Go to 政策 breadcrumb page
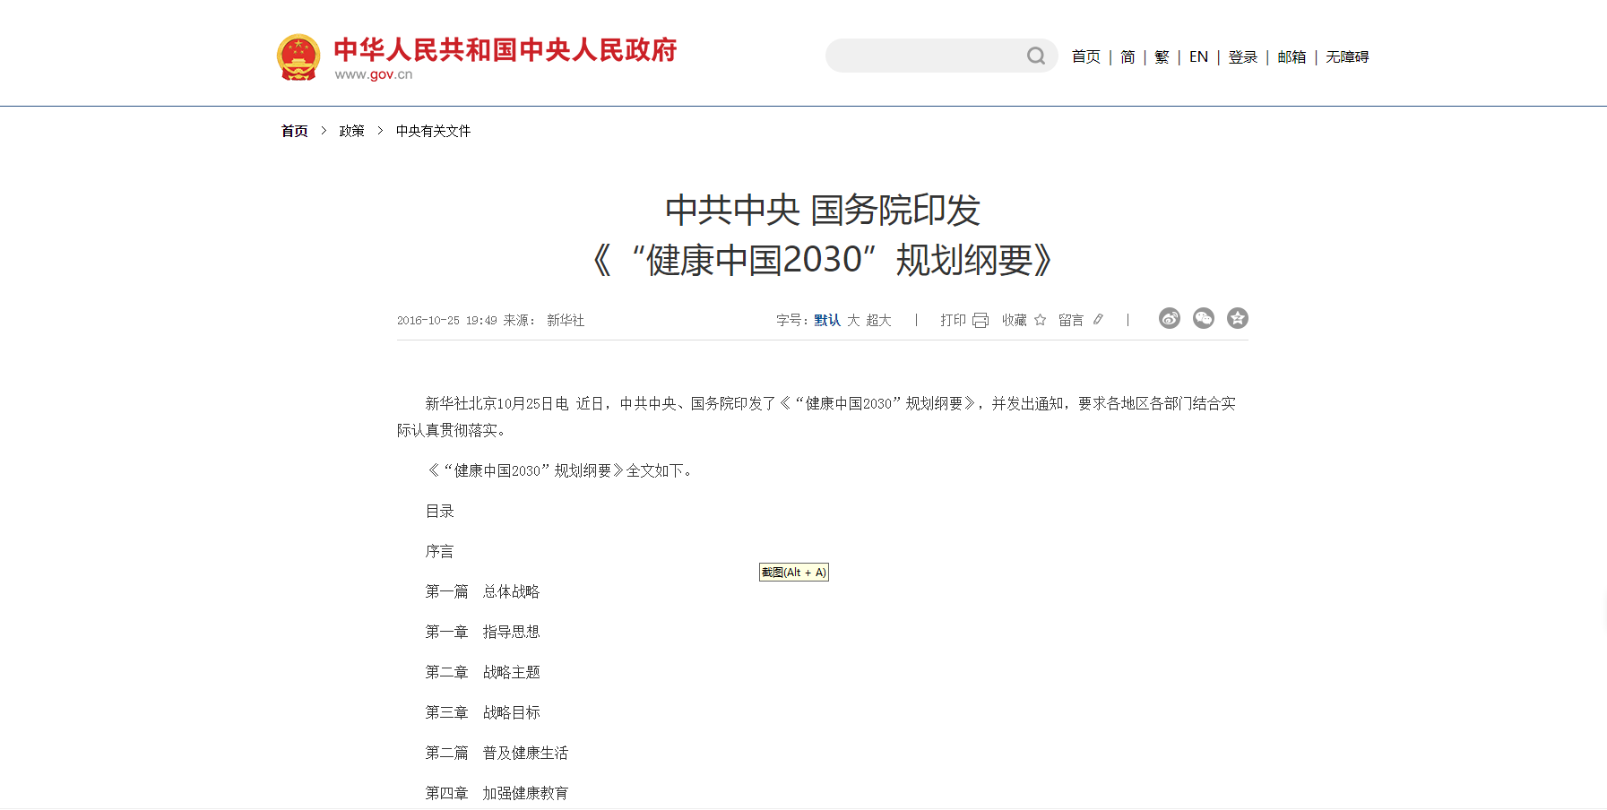The width and height of the screenshot is (1607, 810). coord(351,132)
